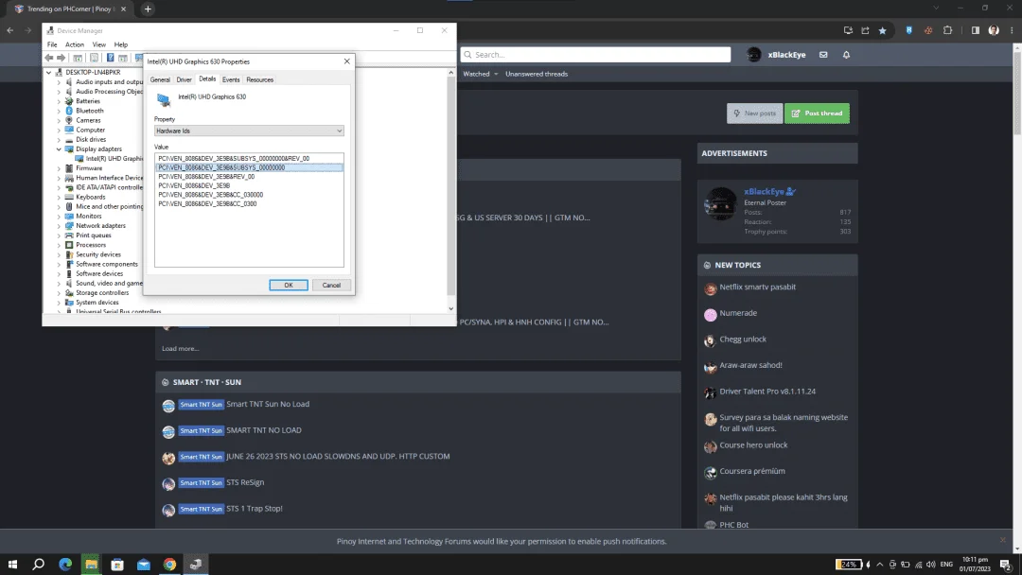1022x575 pixels.
Task: Click the Bitwarden shield extension icon
Action: click(908, 30)
